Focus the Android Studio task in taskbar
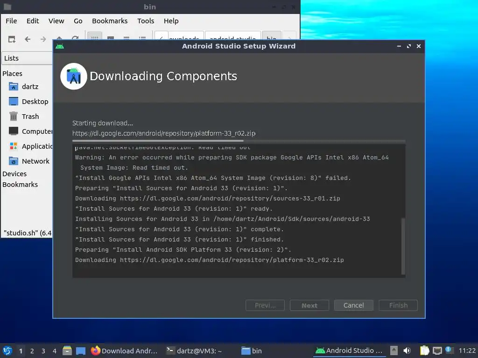This screenshot has width=478, height=358. [x=349, y=351]
